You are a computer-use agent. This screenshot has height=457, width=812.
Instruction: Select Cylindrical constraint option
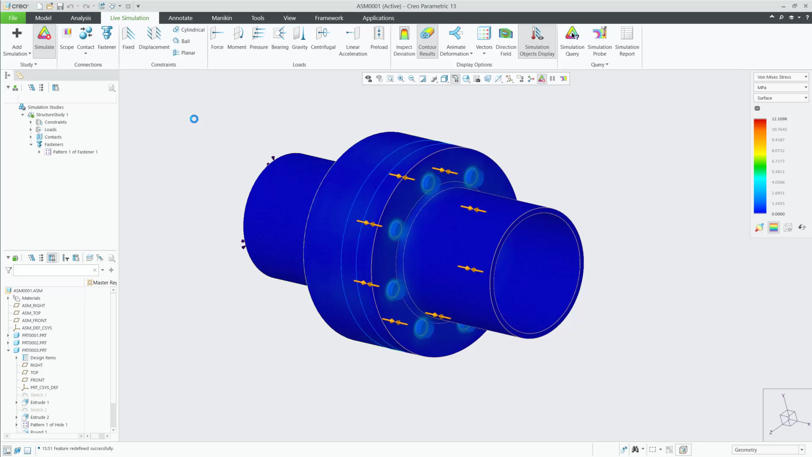coord(189,30)
